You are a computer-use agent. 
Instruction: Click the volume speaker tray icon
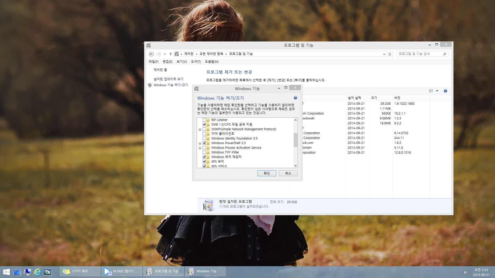pyautogui.click(x=466, y=272)
